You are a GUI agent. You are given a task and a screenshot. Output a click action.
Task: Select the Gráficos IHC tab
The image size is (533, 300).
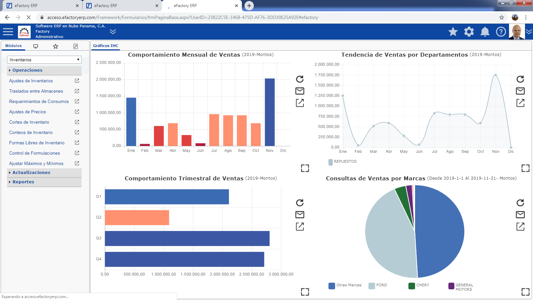[x=106, y=46]
